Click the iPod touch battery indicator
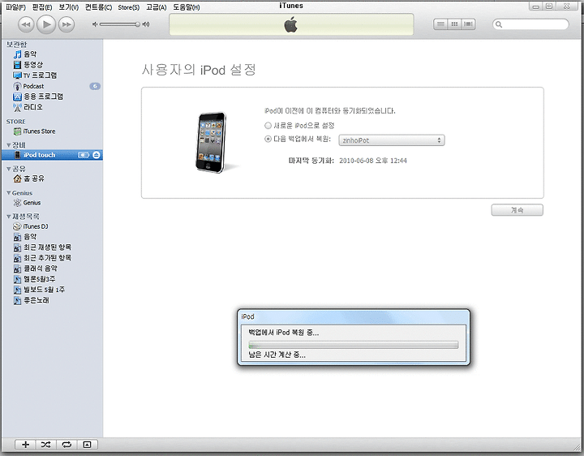The height and width of the screenshot is (456, 584). pos(84,155)
